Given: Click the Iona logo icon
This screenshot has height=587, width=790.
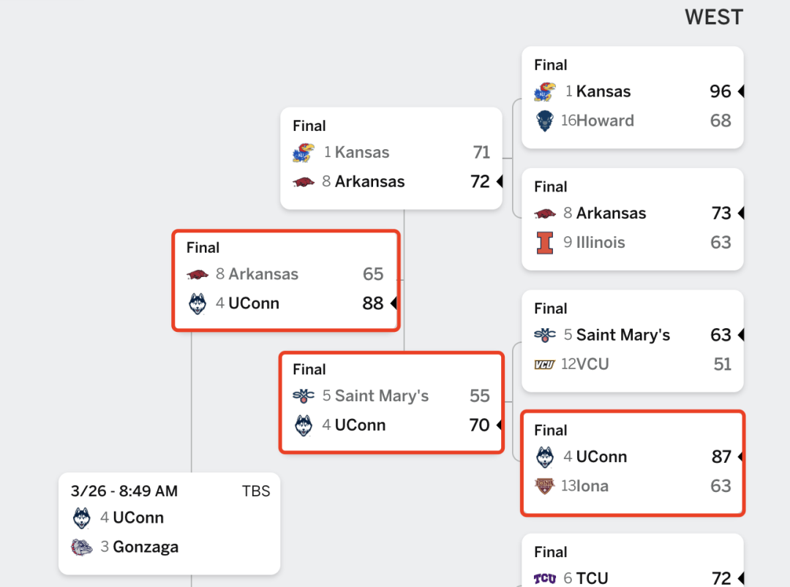Looking at the screenshot, I should pyautogui.click(x=544, y=486).
